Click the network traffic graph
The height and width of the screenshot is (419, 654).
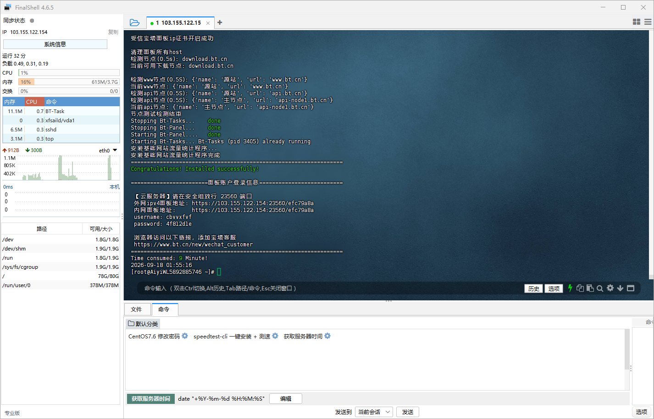pos(68,168)
